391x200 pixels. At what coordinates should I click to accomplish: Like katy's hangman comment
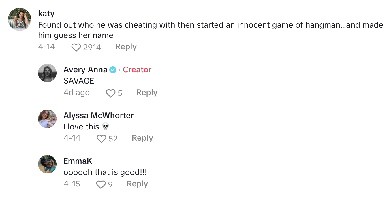tap(76, 47)
